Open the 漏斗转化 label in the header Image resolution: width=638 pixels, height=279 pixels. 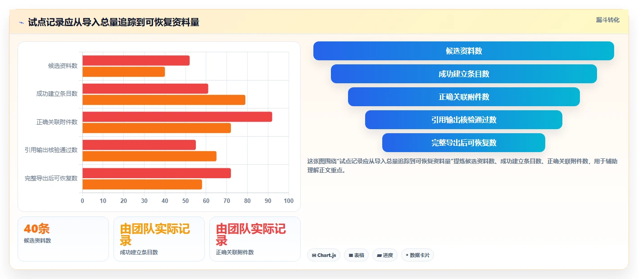point(607,20)
